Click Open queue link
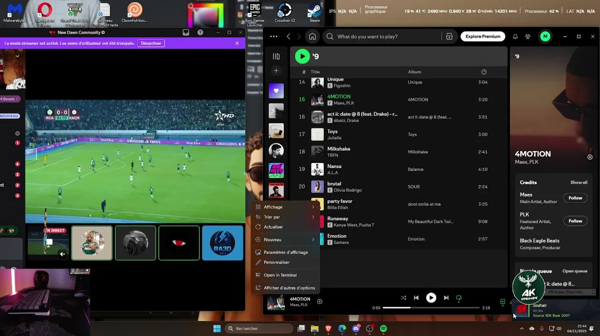The image size is (600, 336). [575, 271]
